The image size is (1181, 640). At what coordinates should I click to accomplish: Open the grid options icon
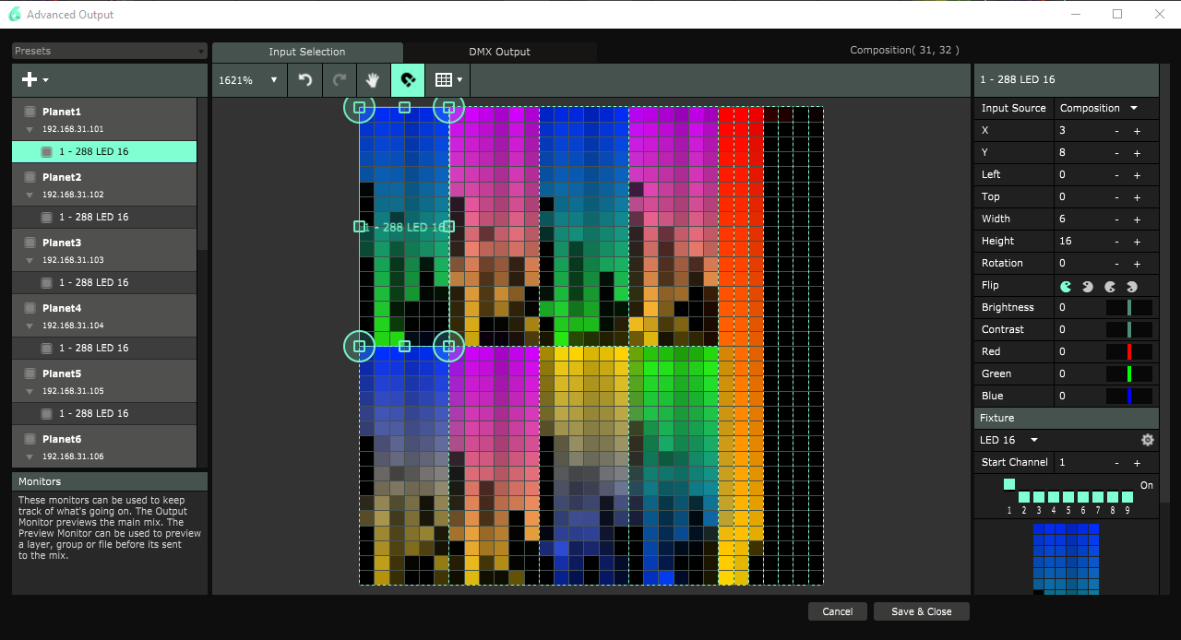(447, 80)
